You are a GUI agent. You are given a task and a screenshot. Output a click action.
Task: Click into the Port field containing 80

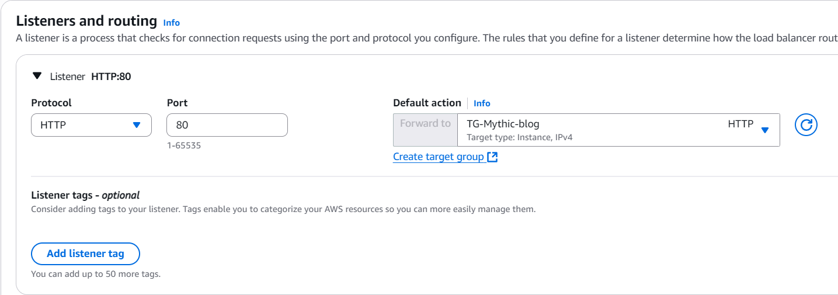[x=227, y=125]
